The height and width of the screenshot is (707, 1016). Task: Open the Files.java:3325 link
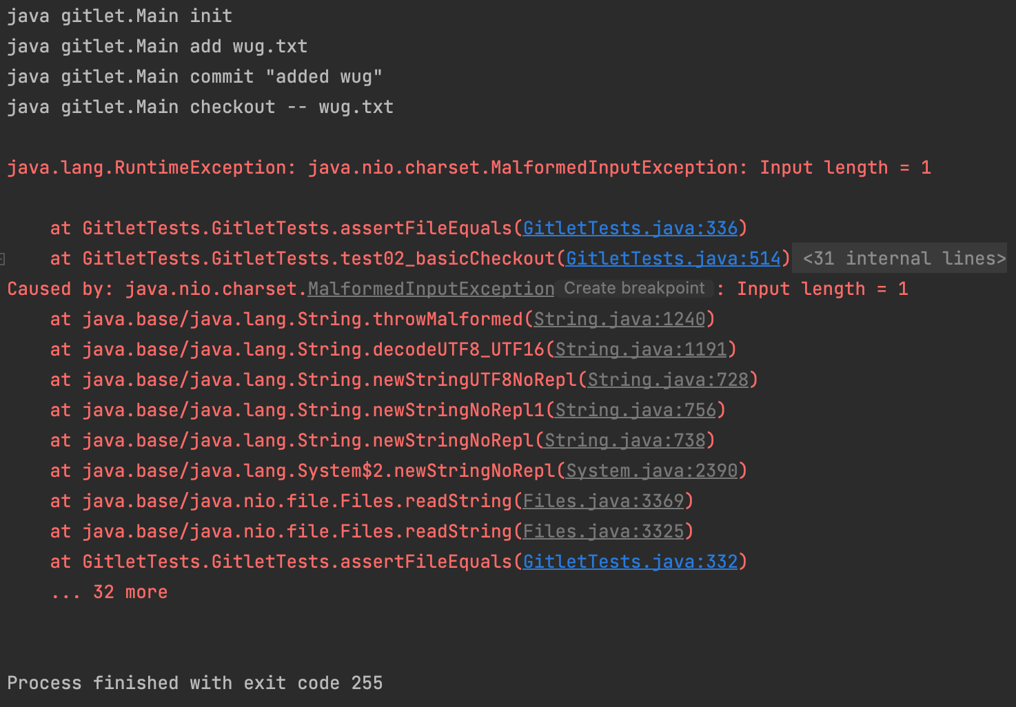pos(603,531)
